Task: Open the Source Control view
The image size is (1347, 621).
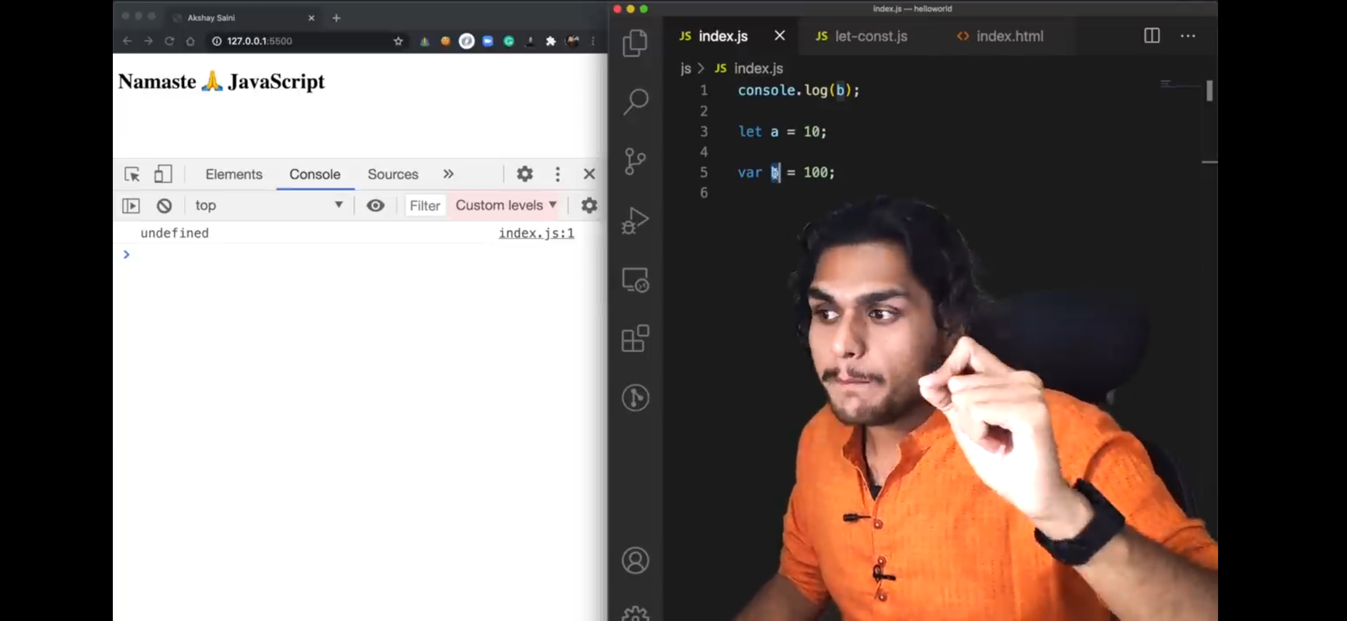Action: click(x=635, y=161)
